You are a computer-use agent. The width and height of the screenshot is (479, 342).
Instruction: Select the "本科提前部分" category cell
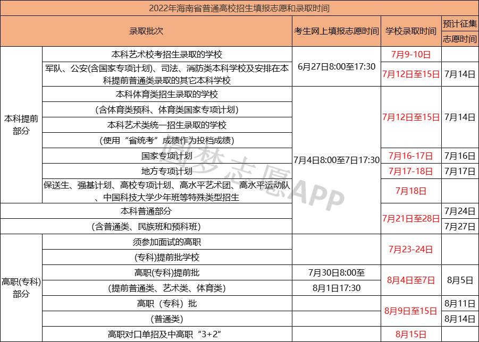[21, 125]
